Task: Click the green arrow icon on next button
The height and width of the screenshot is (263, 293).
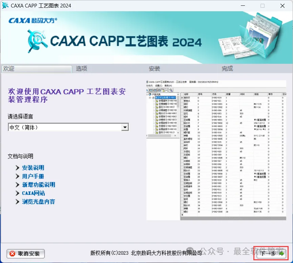Action: pos(281,253)
